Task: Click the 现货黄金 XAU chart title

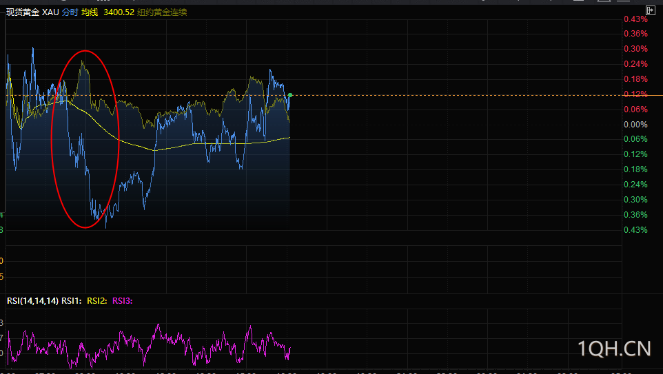Action: point(32,12)
